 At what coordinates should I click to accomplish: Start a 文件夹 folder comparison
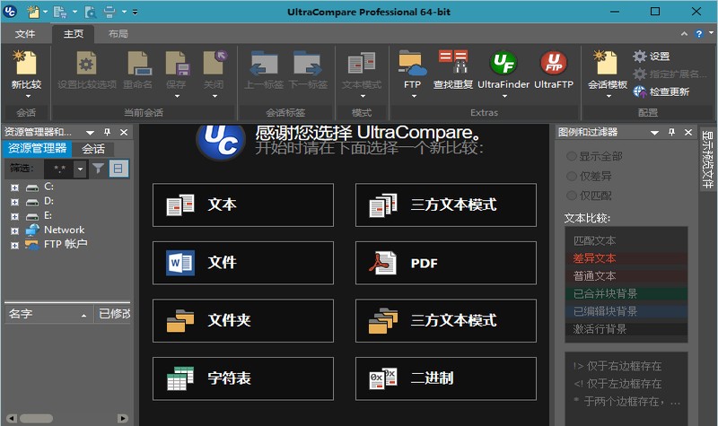243,321
